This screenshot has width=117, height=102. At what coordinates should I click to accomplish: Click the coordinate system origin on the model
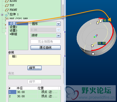(96, 36)
